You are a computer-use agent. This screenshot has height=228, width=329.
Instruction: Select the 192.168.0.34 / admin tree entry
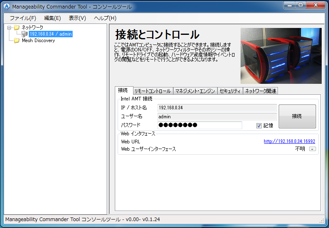click(51, 34)
